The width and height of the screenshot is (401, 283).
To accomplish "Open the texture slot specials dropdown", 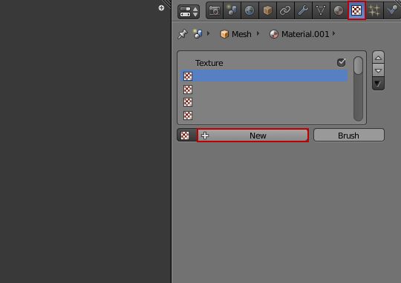I will [x=378, y=84].
